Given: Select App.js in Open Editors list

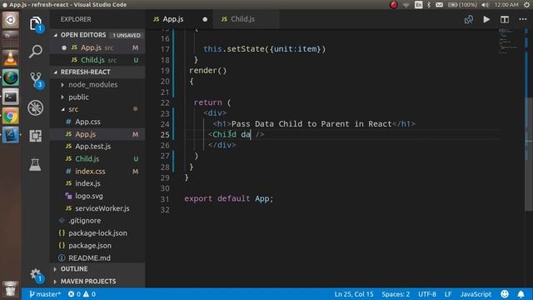Looking at the screenshot, I should pyautogui.click(x=98, y=47).
